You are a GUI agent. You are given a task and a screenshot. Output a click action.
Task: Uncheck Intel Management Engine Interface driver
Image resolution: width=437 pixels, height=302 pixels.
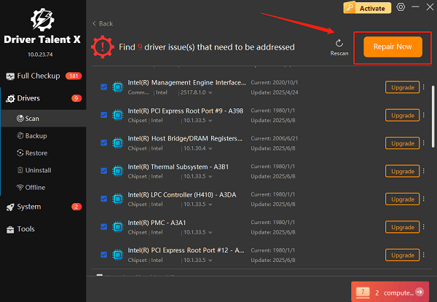tap(103, 87)
